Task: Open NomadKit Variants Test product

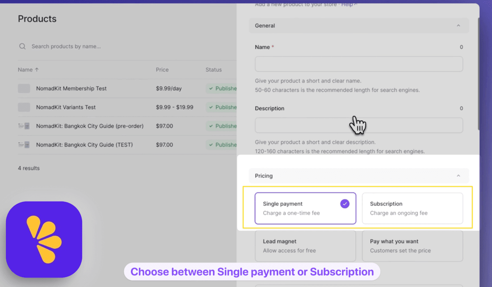Action: tap(66, 107)
